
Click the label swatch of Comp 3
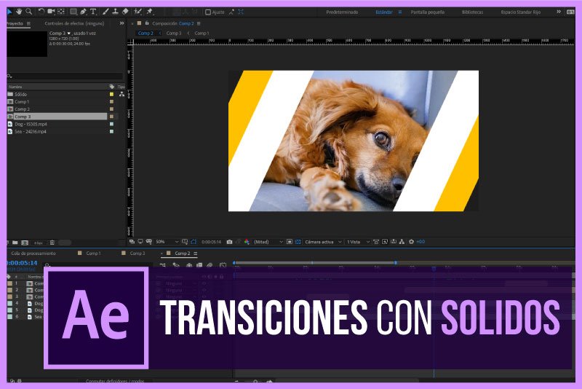click(111, 117)
